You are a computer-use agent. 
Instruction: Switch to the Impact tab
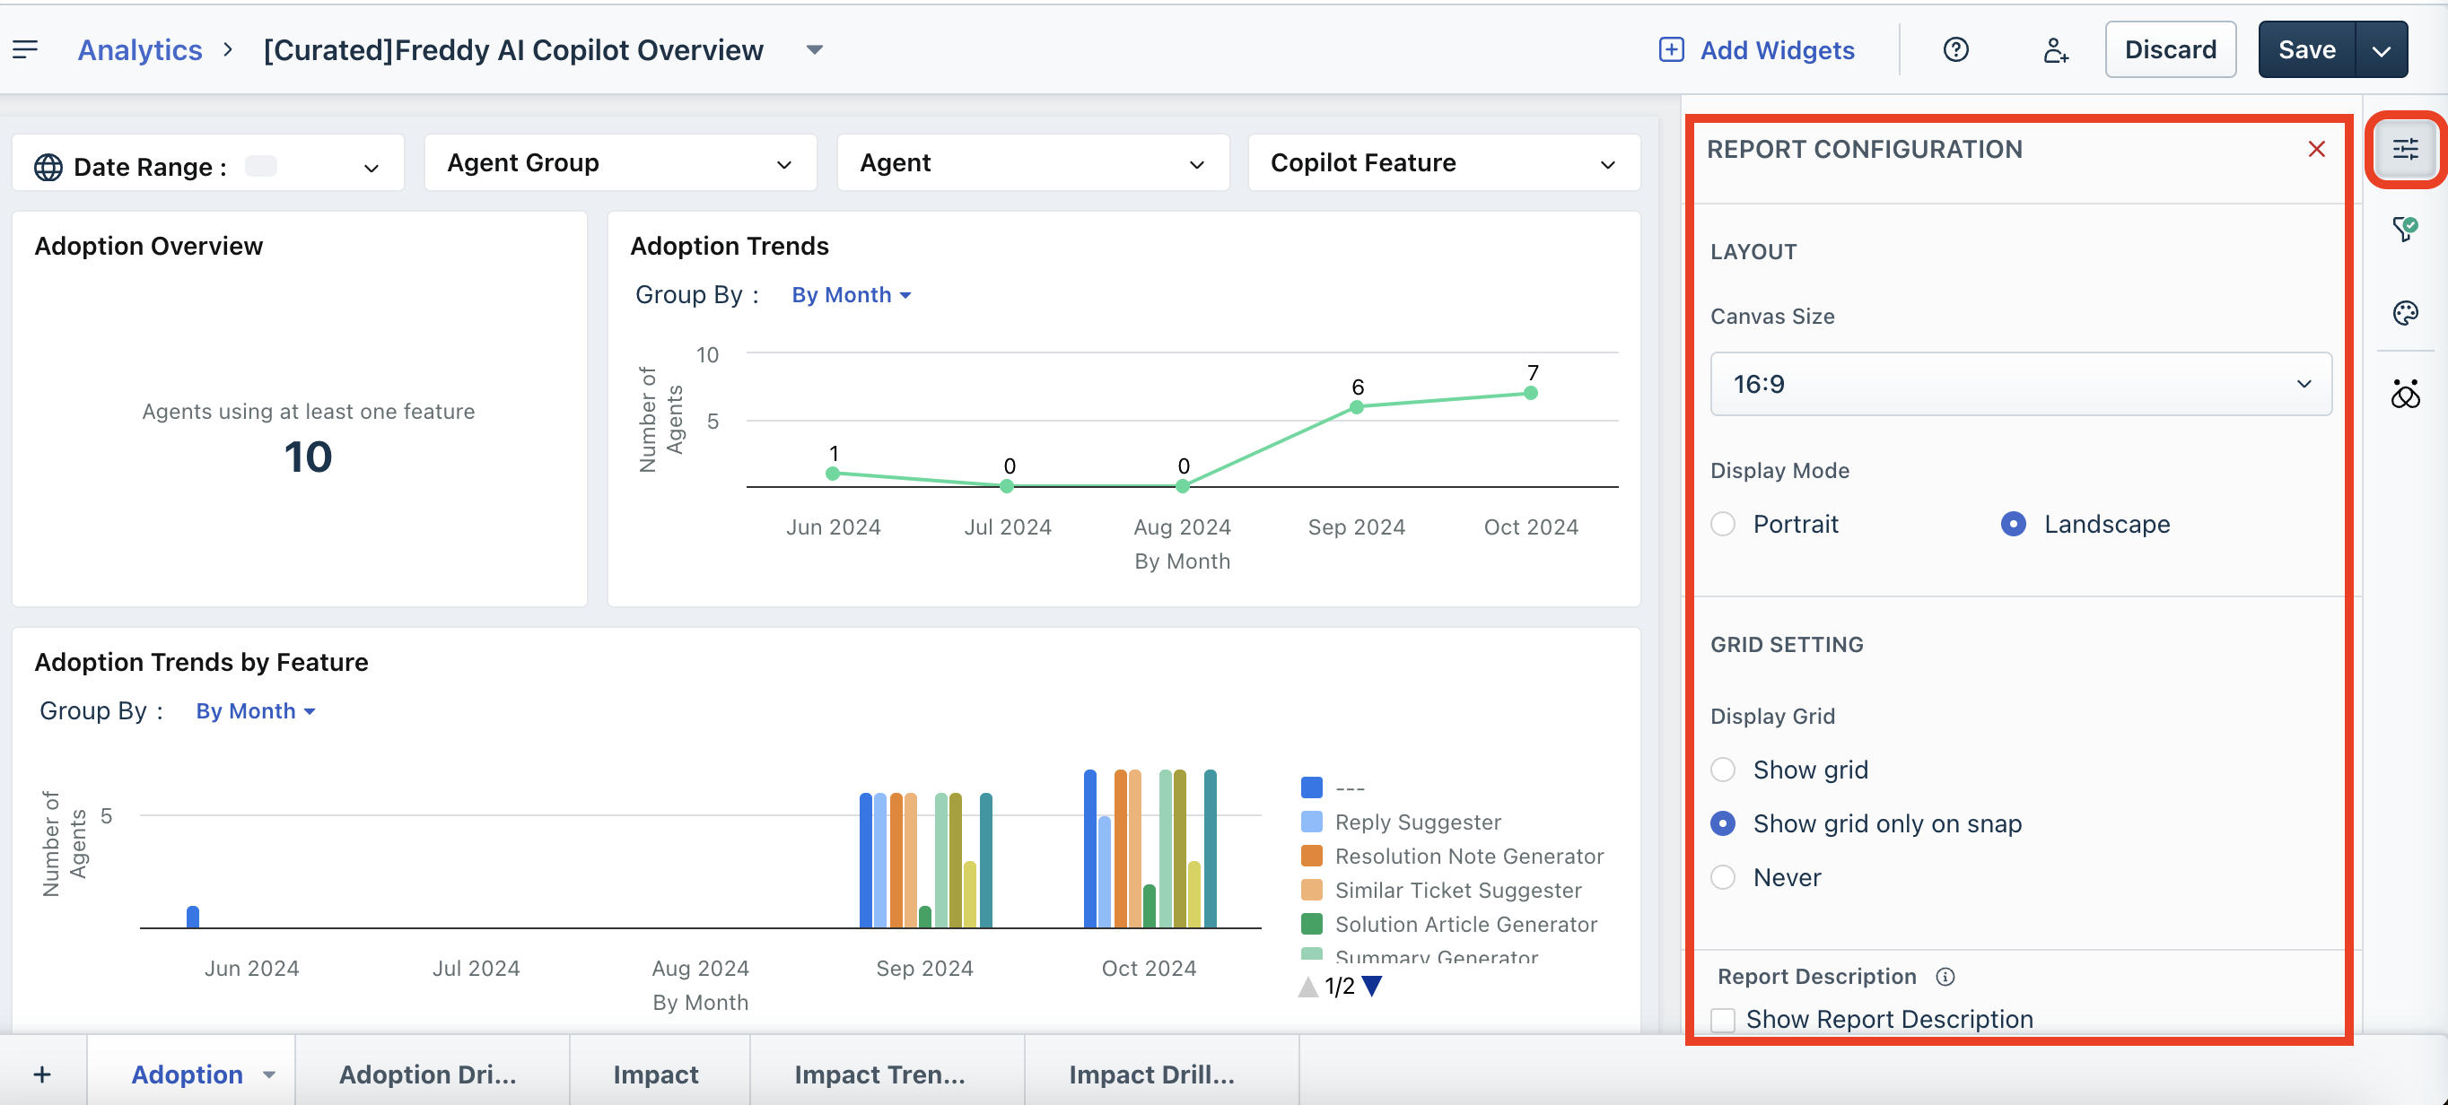click(655, 1074)
